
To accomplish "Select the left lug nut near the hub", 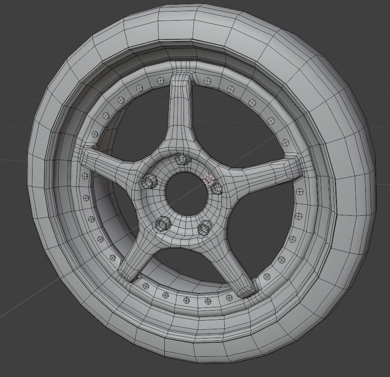I will (150, 182).
